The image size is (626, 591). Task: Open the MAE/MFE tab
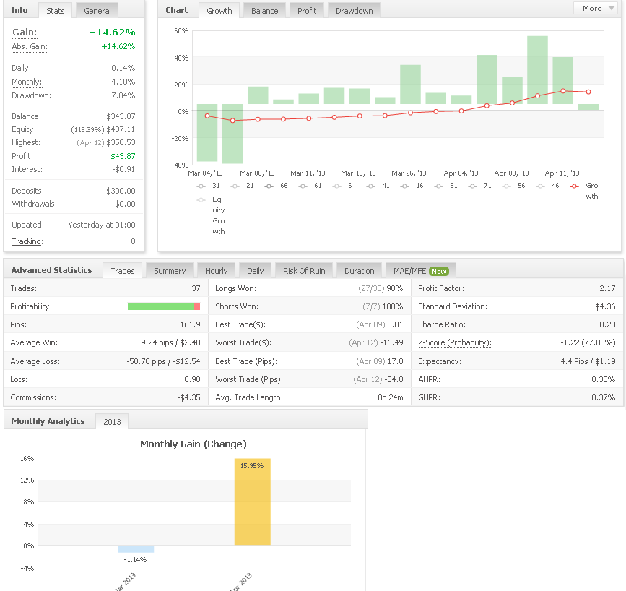pos(421,271)
